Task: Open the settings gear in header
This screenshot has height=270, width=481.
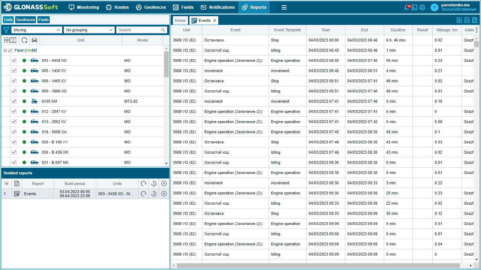Action: pyautogui.click(x=422, y=7)
